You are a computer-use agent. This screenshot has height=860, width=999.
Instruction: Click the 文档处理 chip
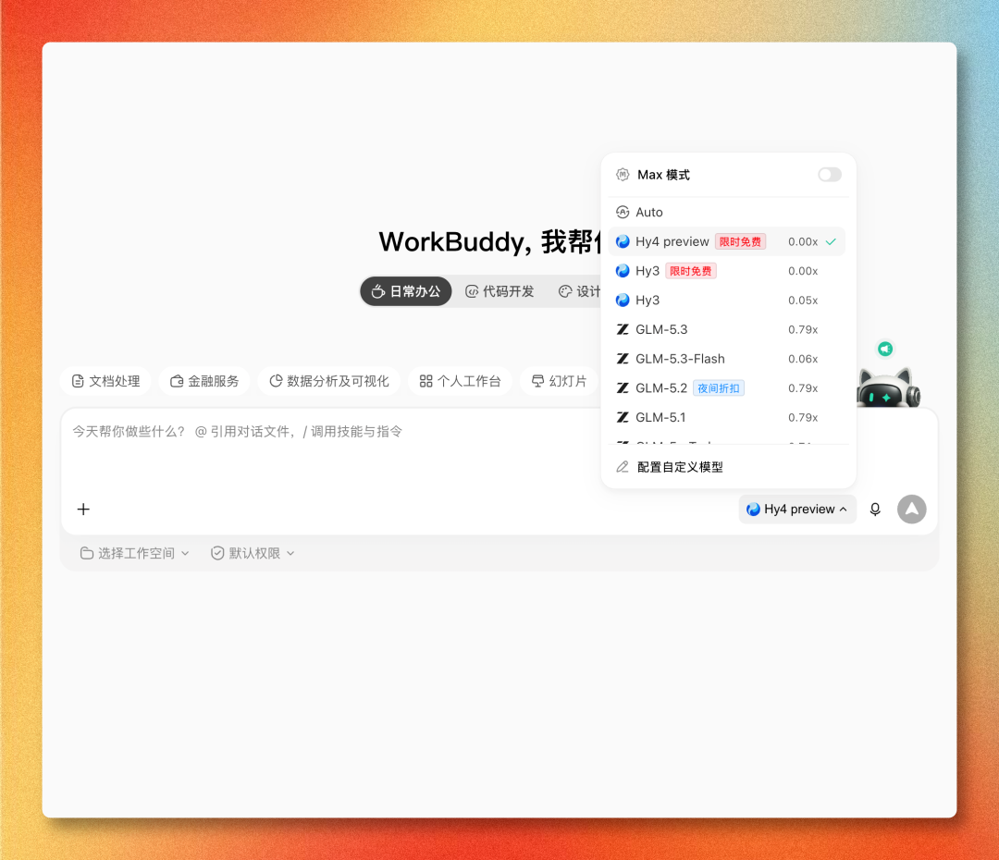105,381
